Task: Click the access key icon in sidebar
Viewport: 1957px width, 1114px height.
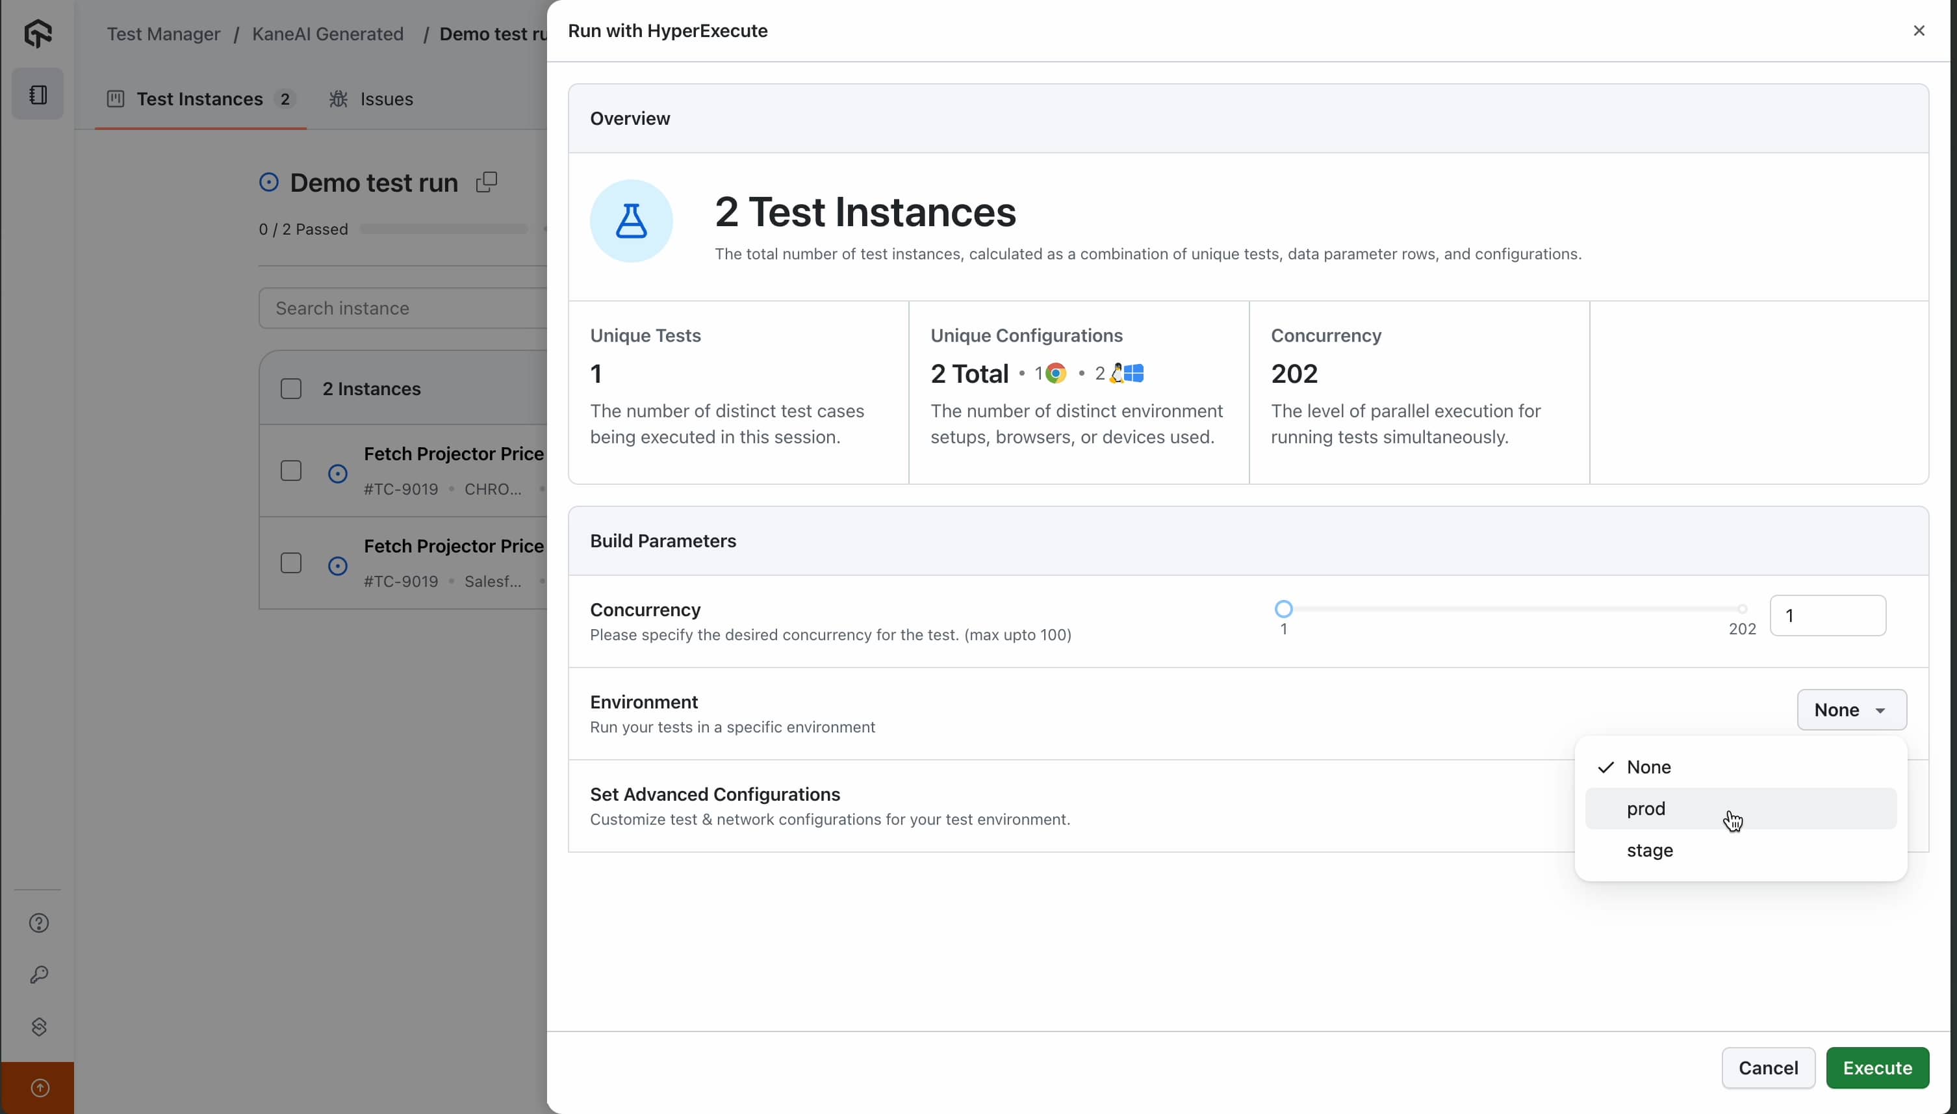Action: pos(39,975)
